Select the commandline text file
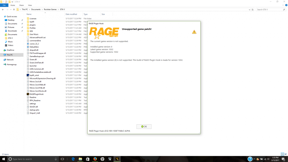 [35, 41]
